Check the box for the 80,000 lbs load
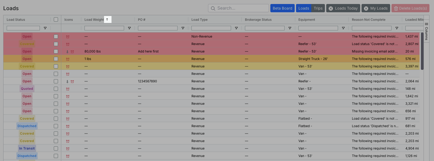 56,51
